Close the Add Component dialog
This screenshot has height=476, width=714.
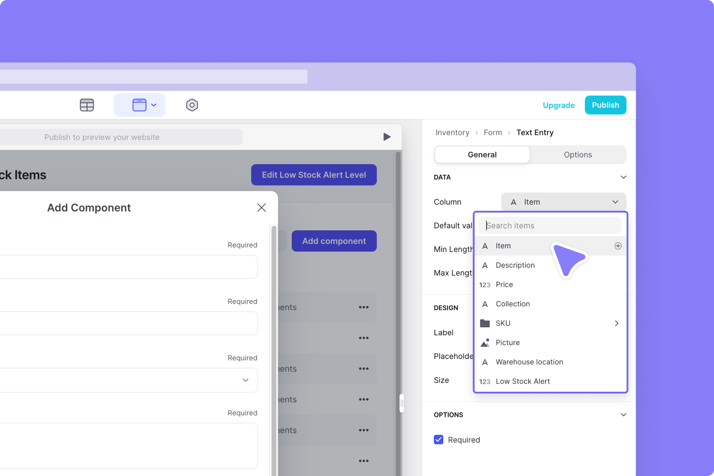click(x=261, y=207)
